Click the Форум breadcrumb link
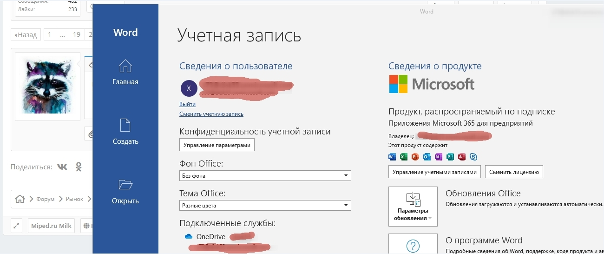Screen dimensions: 604x254 pos(45,199)
